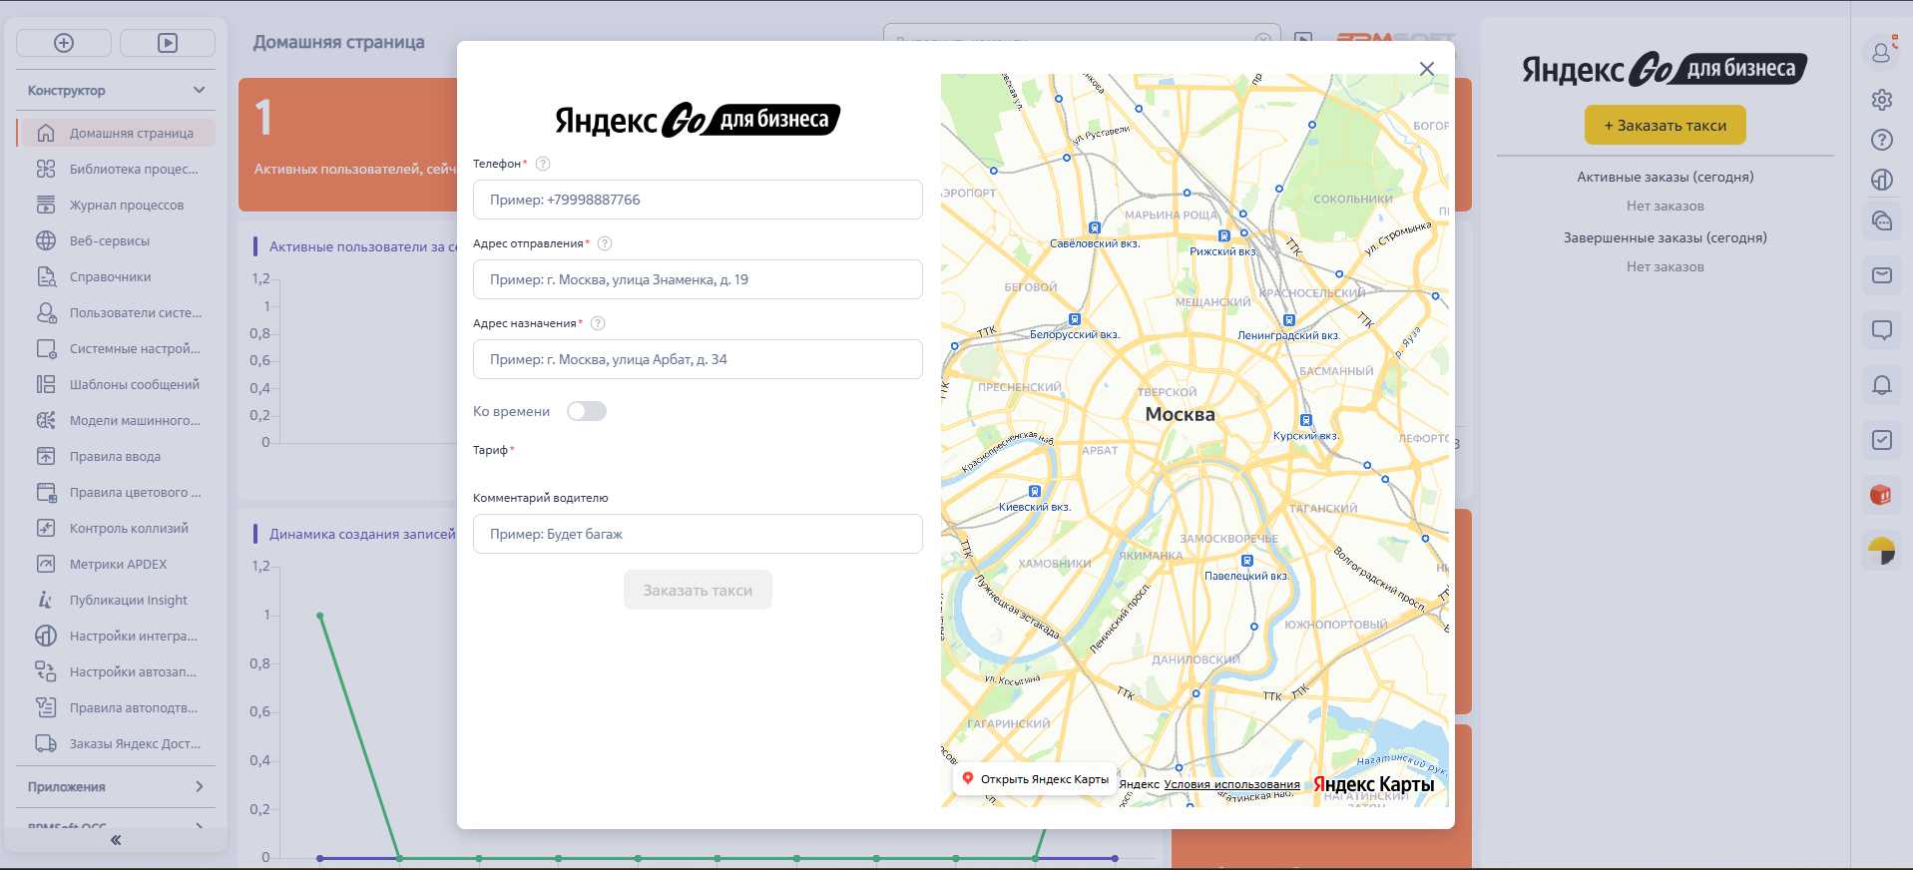Select Журнал процессов menu item
Viewport: 1913px width, 870px height.
127,206
